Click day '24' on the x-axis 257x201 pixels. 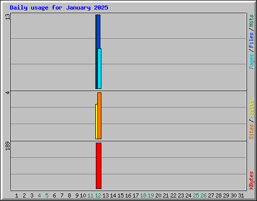pyautogui.click(x=188, y=195)
